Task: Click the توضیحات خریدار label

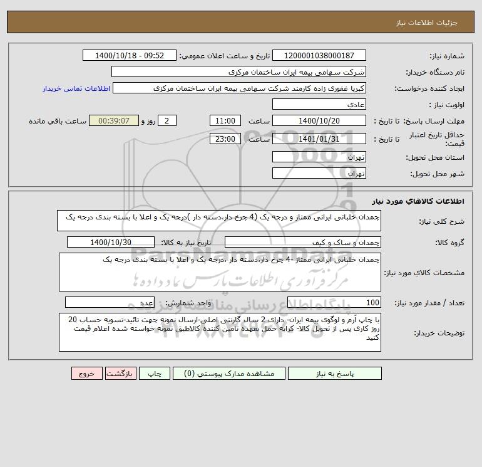Action: (x=439, y=333)
